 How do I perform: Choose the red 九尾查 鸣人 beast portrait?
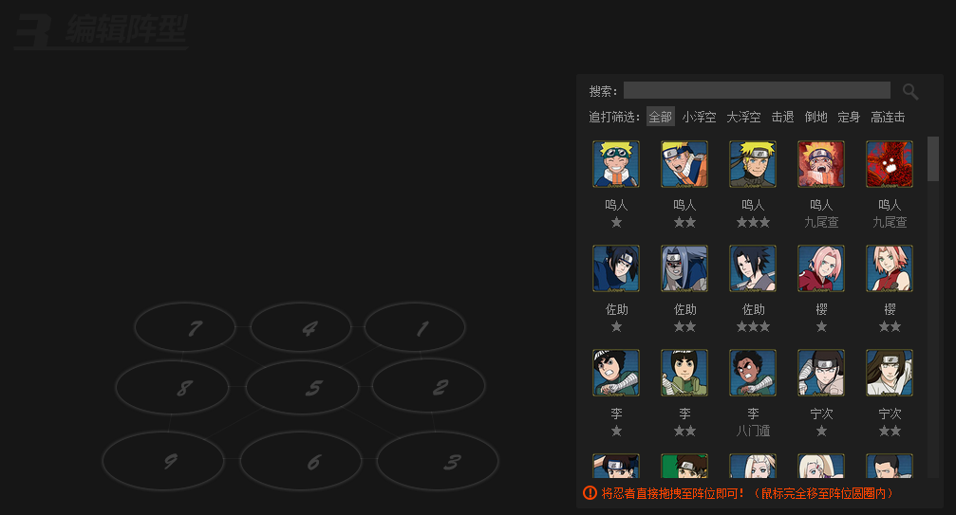point(890,164)
